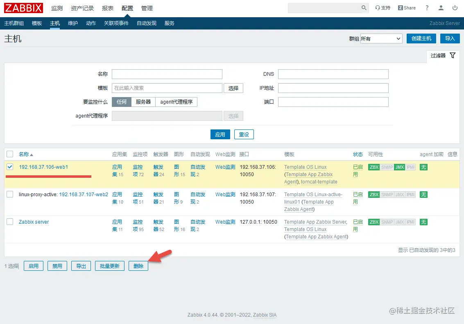464x324 pixels.
Task: Open host 192.168.37.106-web1 link
Action: click(43, 167)
